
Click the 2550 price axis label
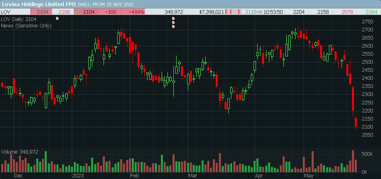pos(367,54)
